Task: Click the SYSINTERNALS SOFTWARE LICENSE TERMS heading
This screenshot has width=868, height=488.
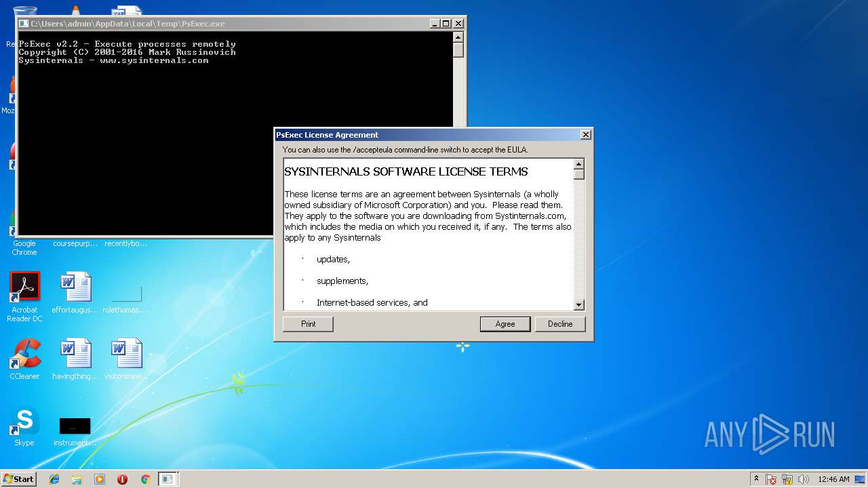Action: click(x=406, y=171)
